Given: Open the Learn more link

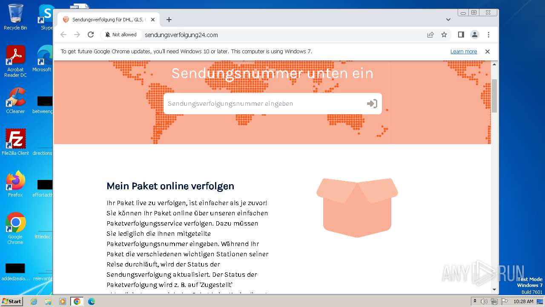Looking at the screenshot, I should (x=464, y=52).
